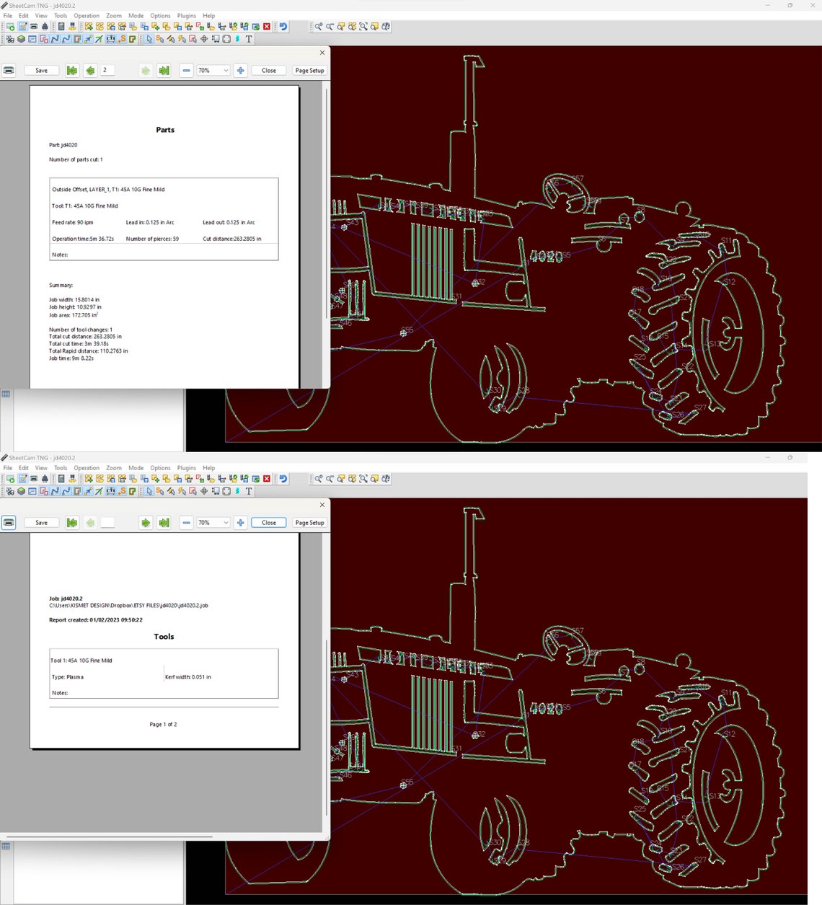Click the go-to-first-page green arrow in preview

[71, 70]
